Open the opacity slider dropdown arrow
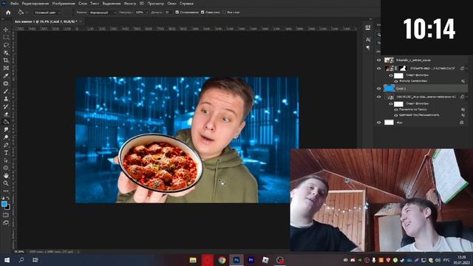The image size is (473, 266). [147, 13]
